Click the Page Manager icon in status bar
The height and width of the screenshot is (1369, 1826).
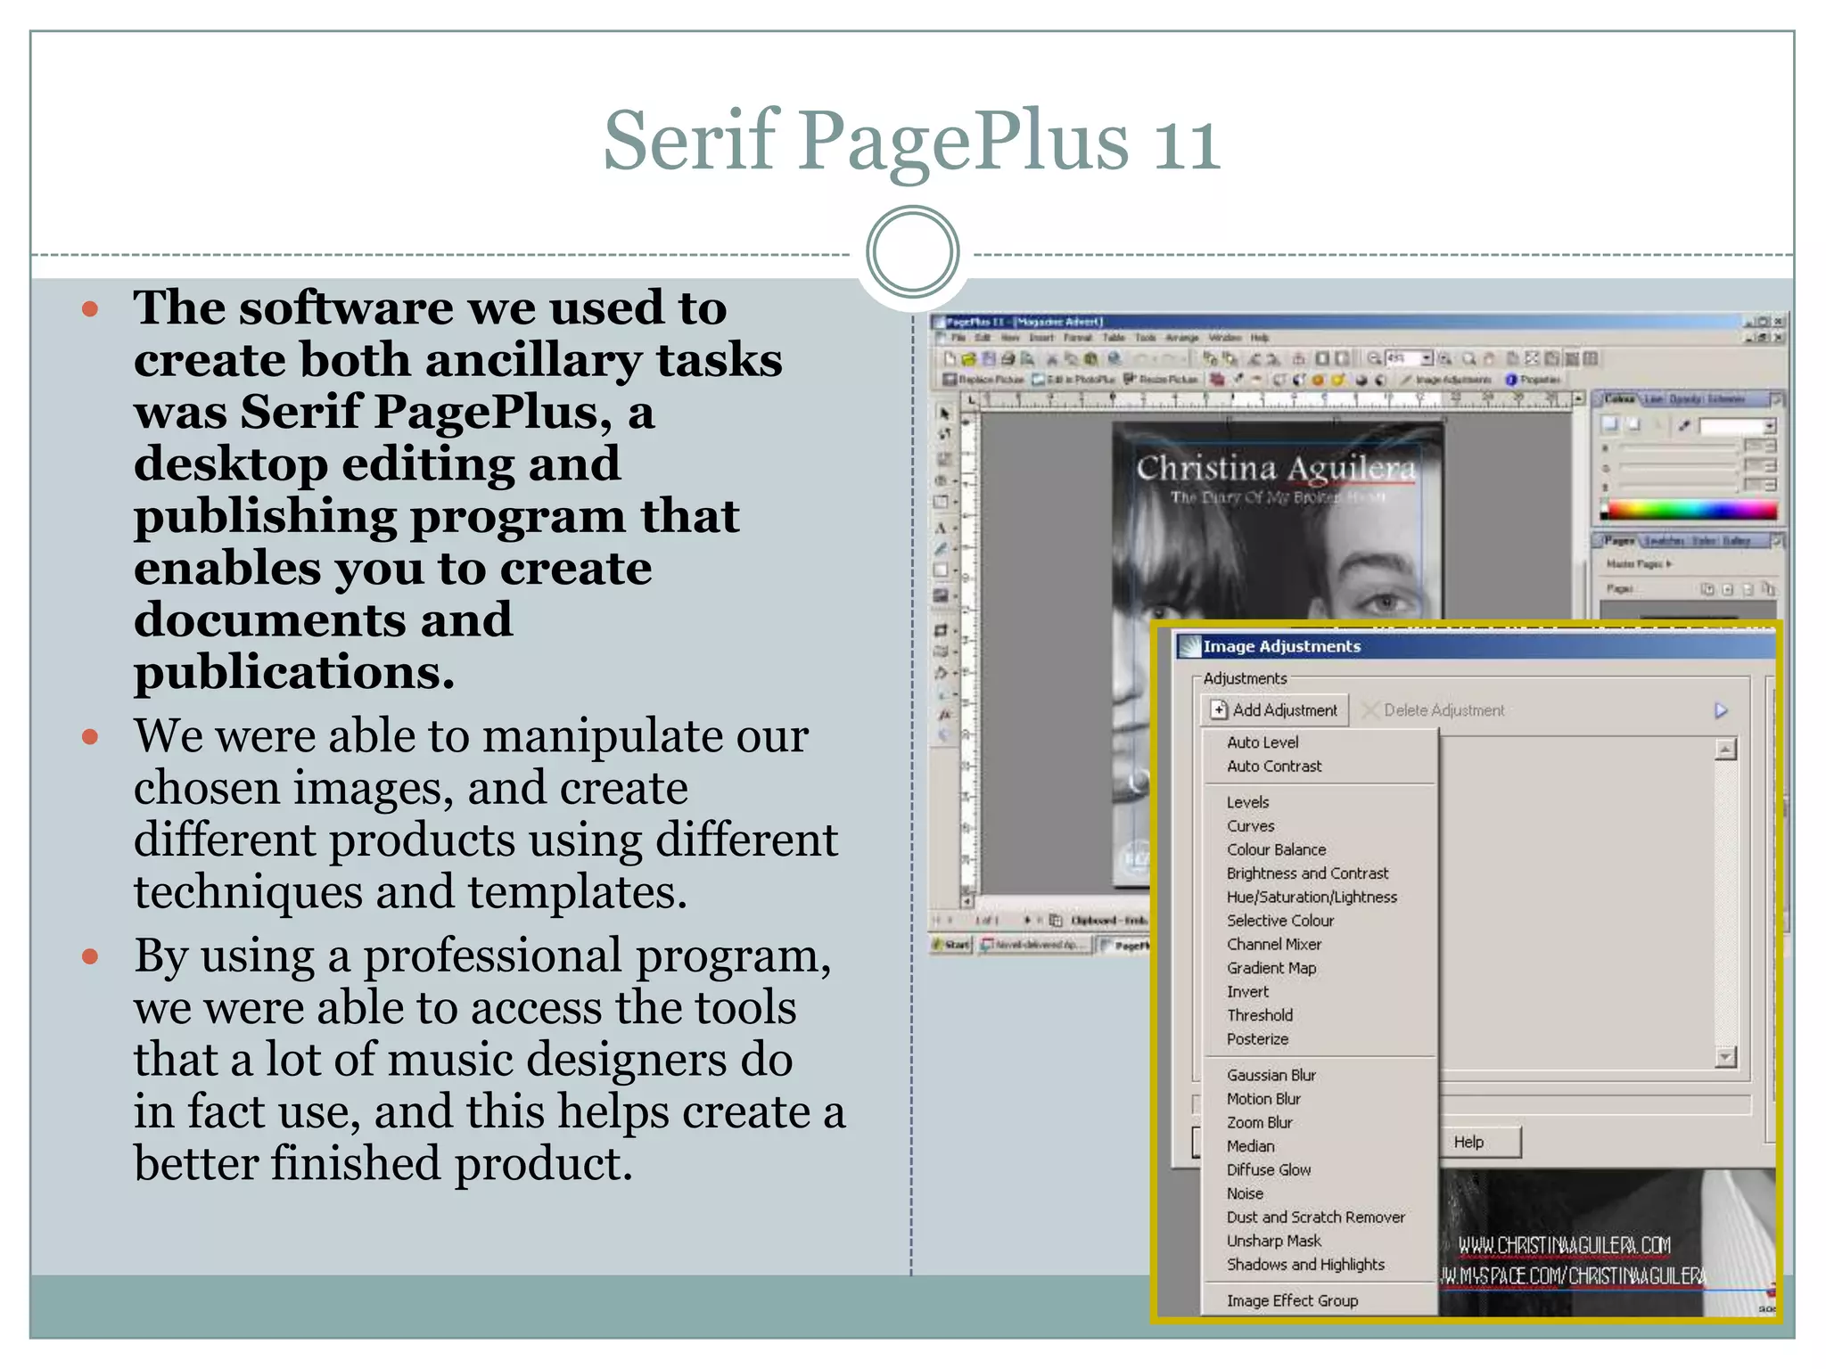pyautogui.click(x=1056, y=919)
